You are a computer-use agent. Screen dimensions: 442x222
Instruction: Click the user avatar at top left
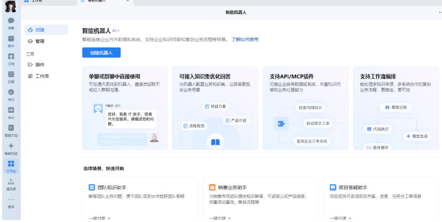click(x=11, y=6)
